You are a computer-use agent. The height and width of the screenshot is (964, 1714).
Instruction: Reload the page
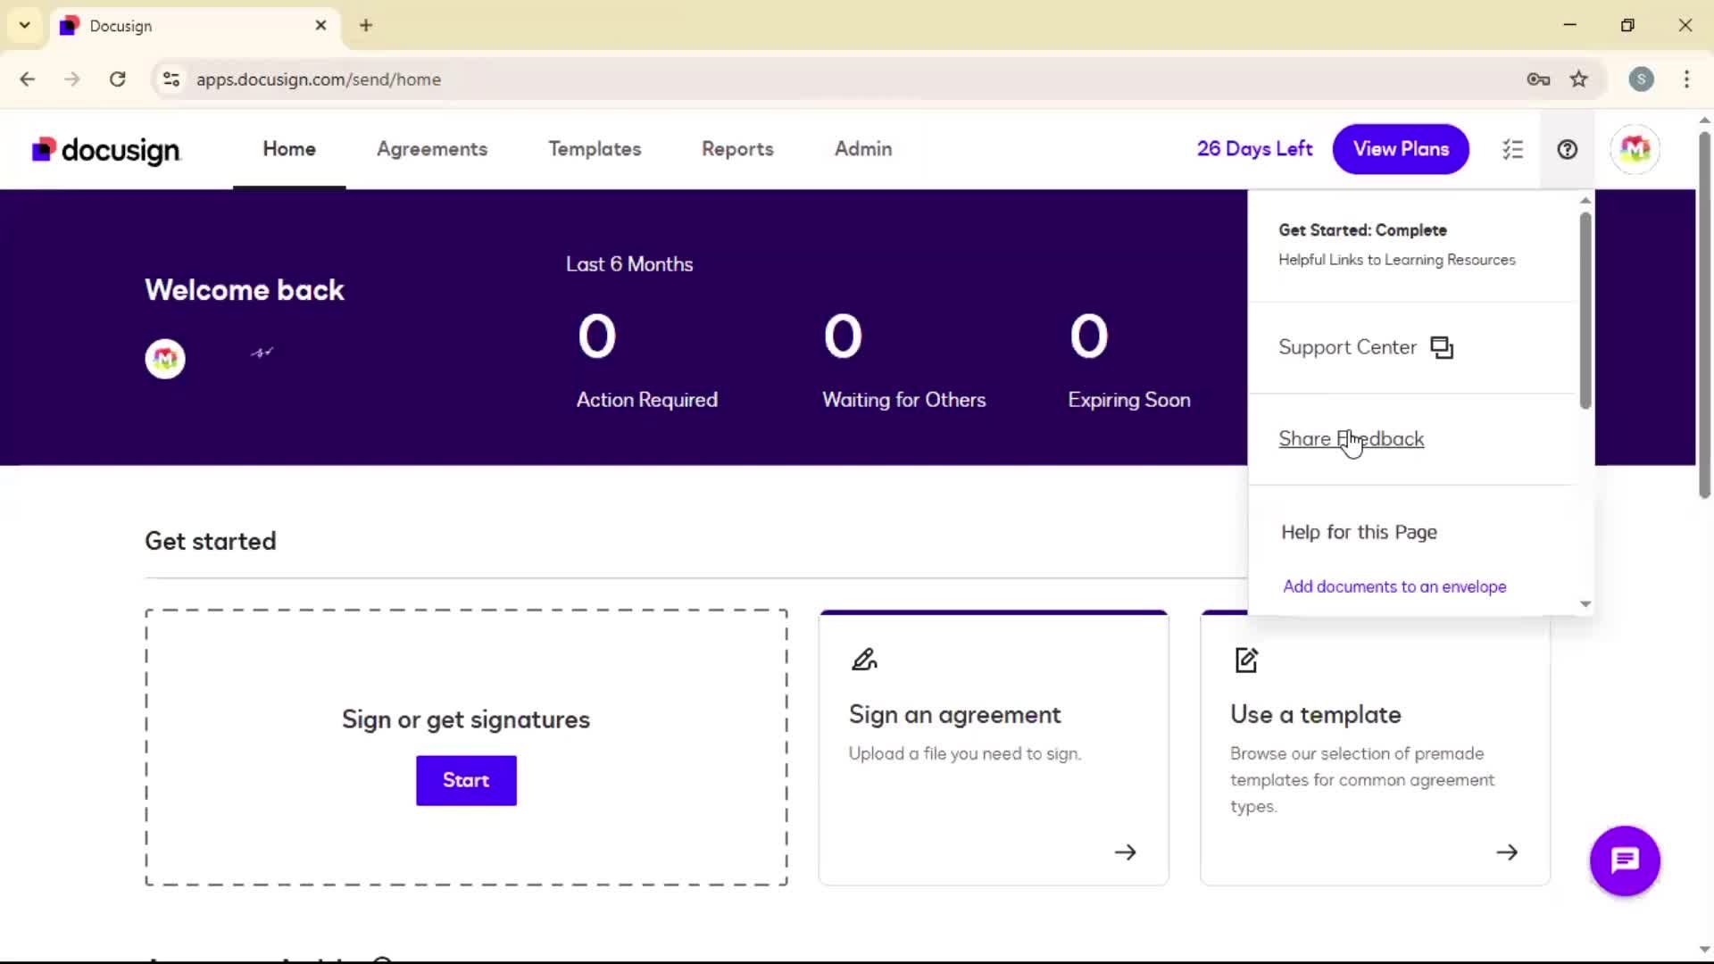coord(118,79)
